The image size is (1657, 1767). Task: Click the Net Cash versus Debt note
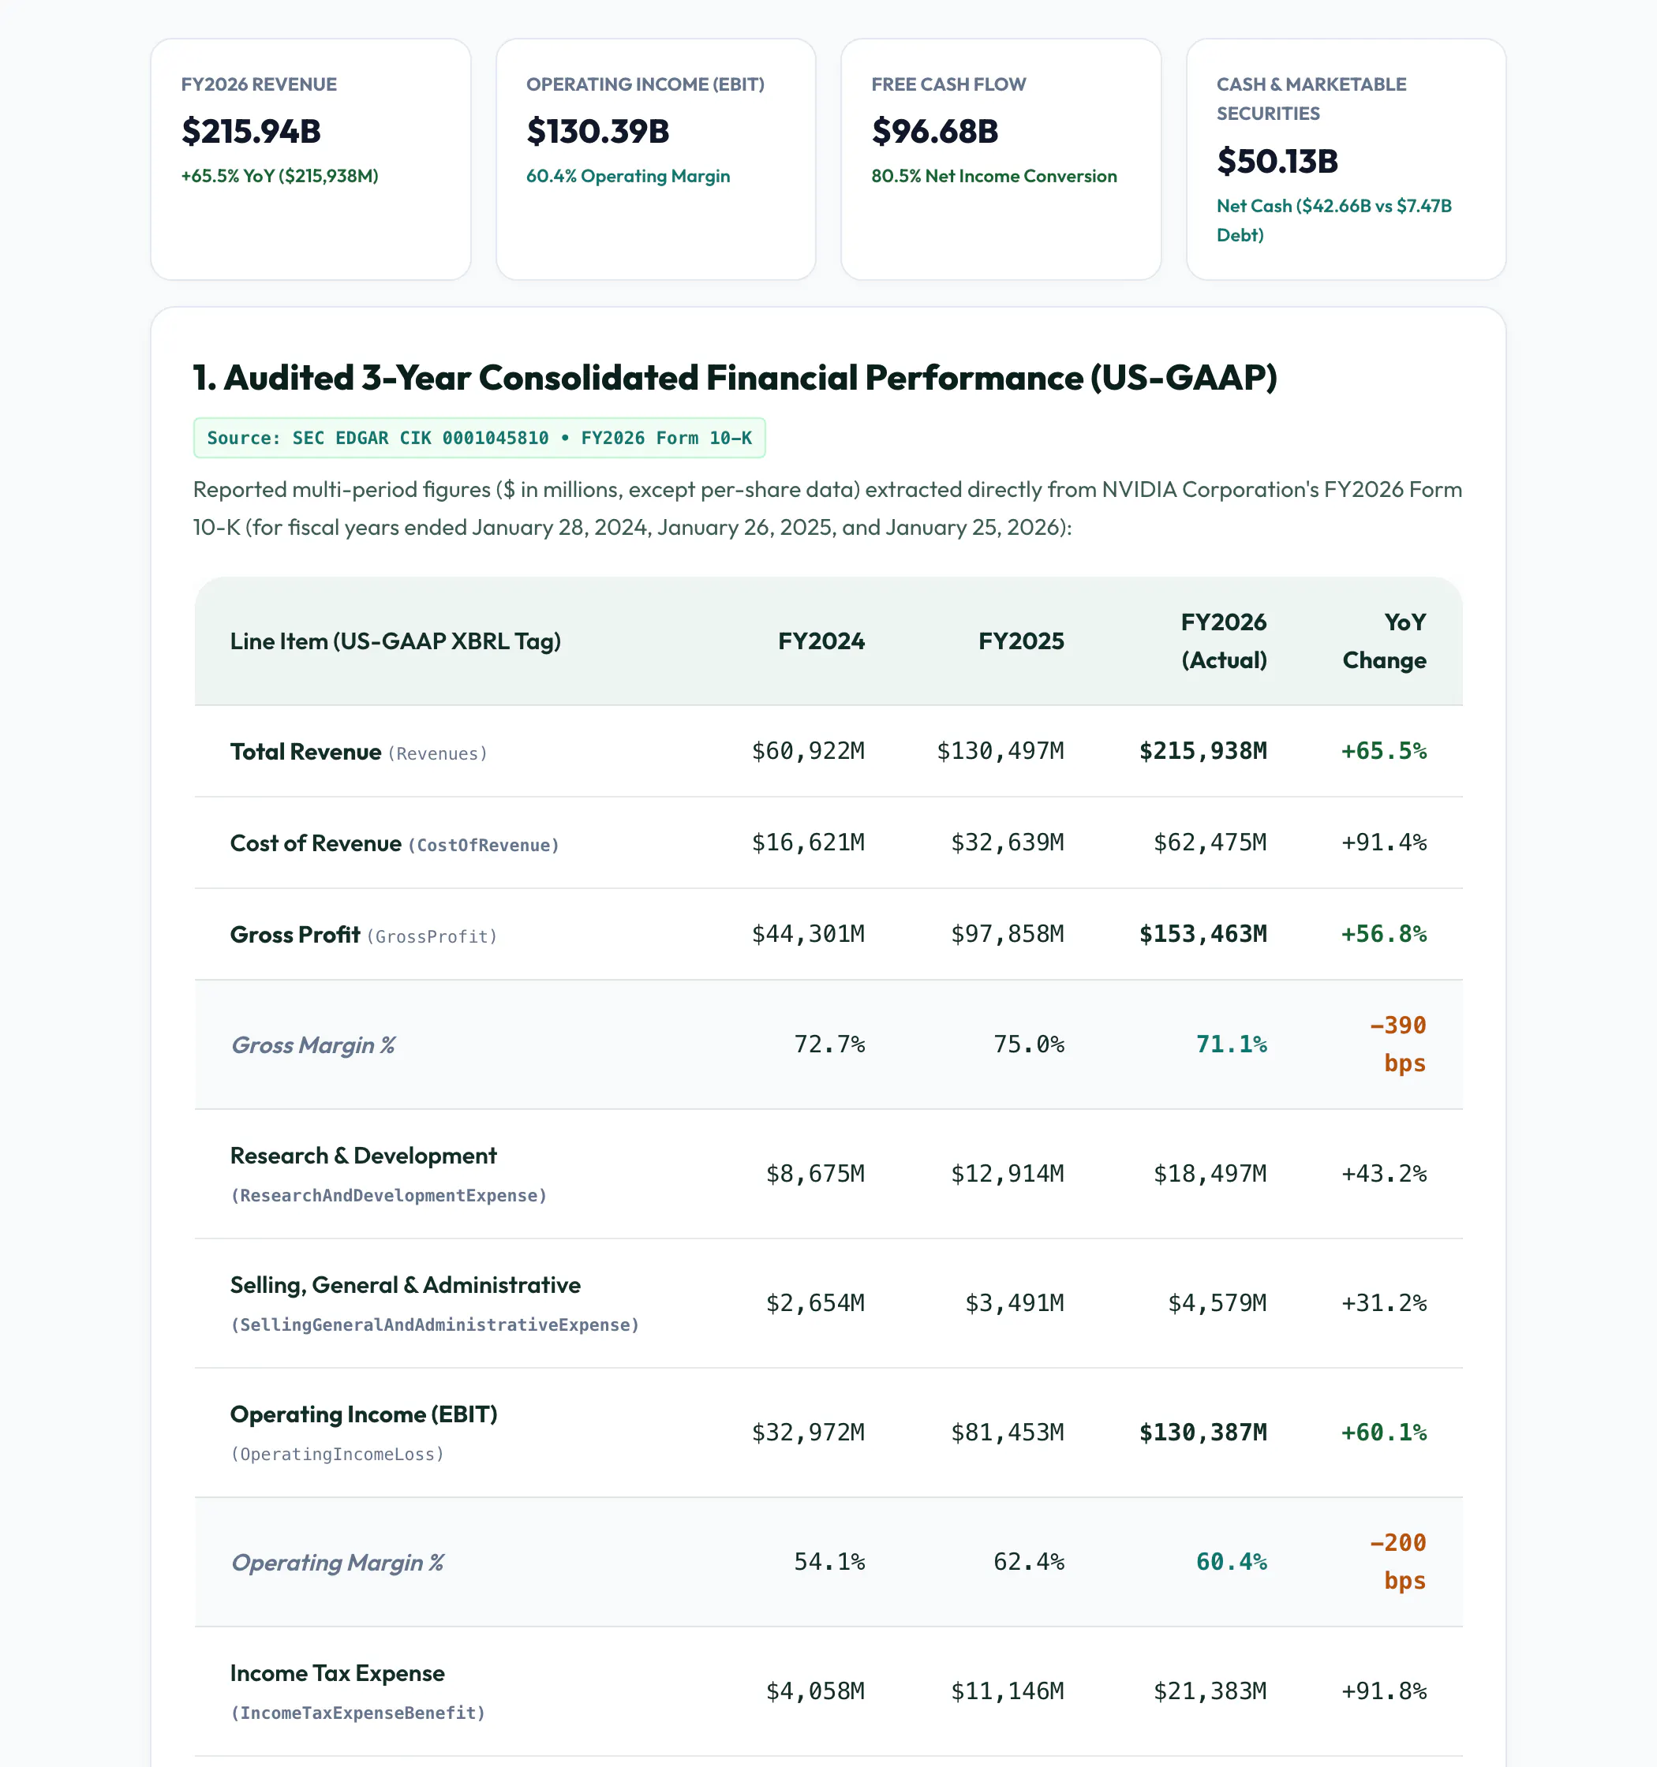click(1333, 220)
